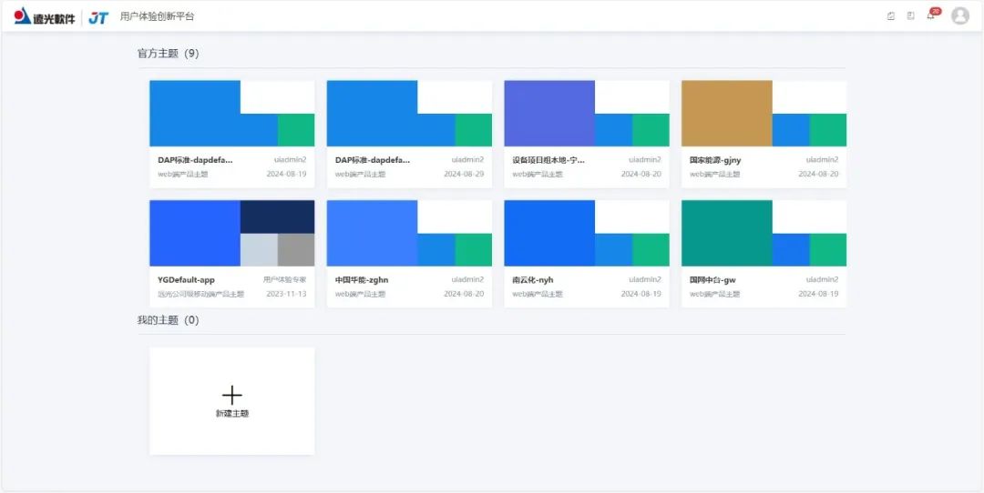Click the 官方主题 (9) section heading

pos(168,54)
